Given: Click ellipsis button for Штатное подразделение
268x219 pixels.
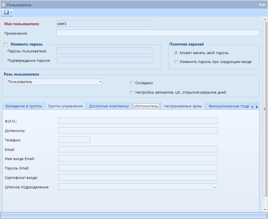Looking at the screenshot, I should pyautogui.click(x=215, y=187).
